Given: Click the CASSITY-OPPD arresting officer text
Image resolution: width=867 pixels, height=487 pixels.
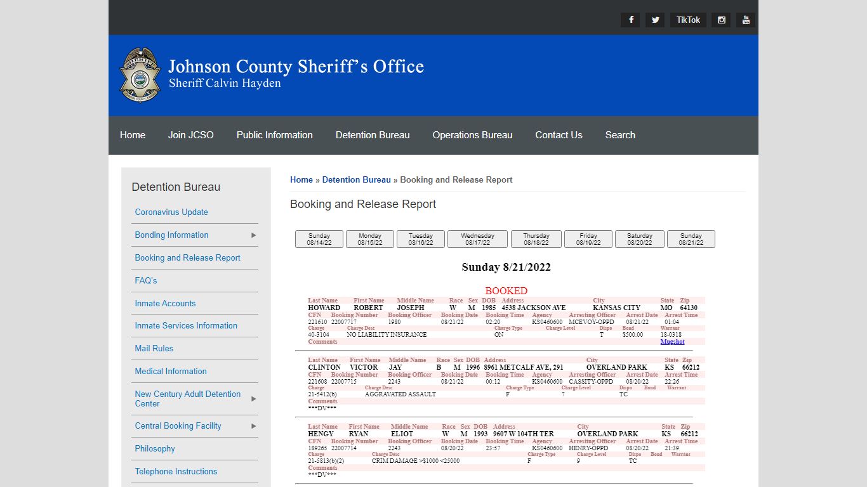Looking at the screenshot, I should pos(591,382).
